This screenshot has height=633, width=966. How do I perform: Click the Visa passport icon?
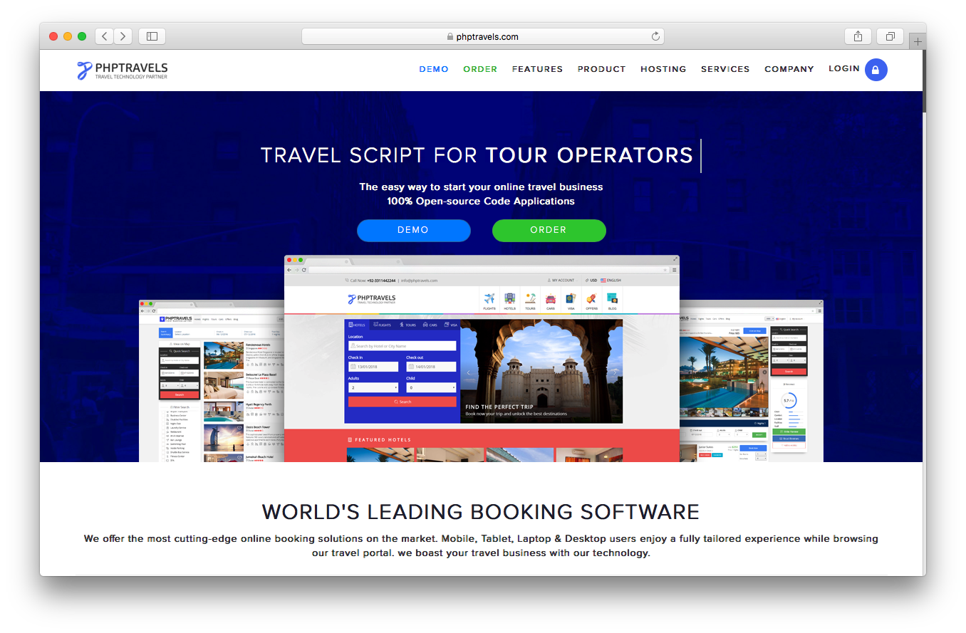tap(571, 298)
